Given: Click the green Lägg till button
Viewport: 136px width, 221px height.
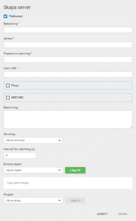Looking at the screenshot, I should (75, 170).
